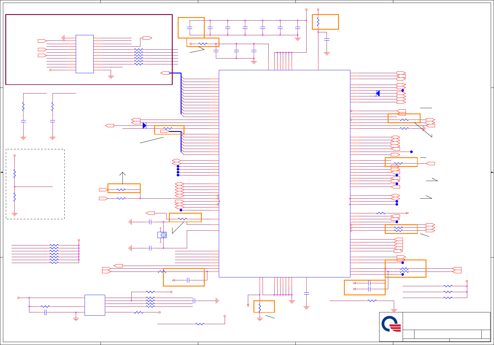
Task: Click the ground symbol under the top-right capacitor
Action: coord(327,54)
